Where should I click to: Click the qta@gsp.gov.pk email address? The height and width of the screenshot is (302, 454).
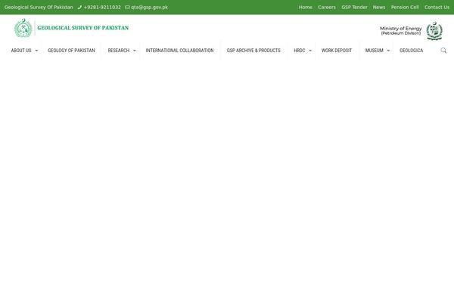(149, 8)
